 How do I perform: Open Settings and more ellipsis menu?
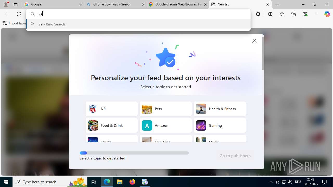coord(316,14)
